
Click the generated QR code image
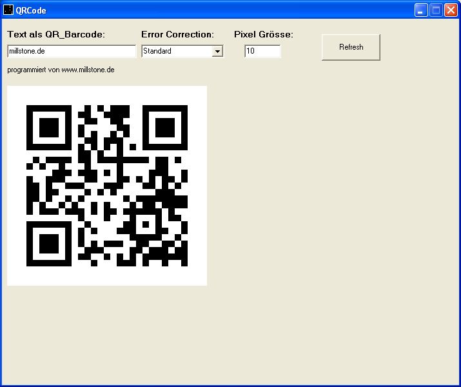pyautogui.click(x=107, y=186)
